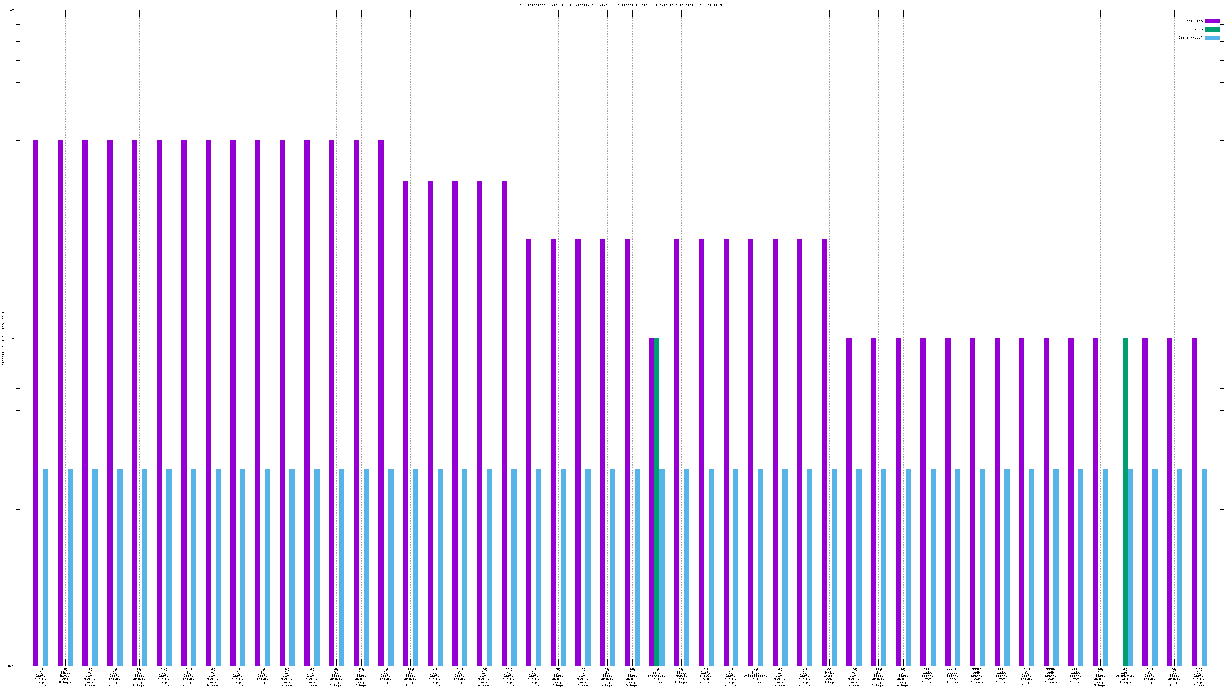The height and width of the screenshot is (692, 1230).
Task: Click the last x-axis label at far right
Action: click(1198, 677)
